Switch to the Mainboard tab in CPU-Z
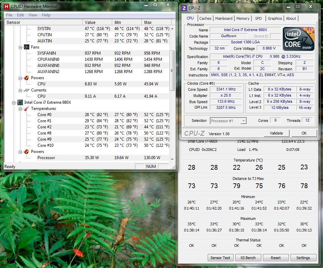This screenshot has width=323, height=268. tap(224, 18)
